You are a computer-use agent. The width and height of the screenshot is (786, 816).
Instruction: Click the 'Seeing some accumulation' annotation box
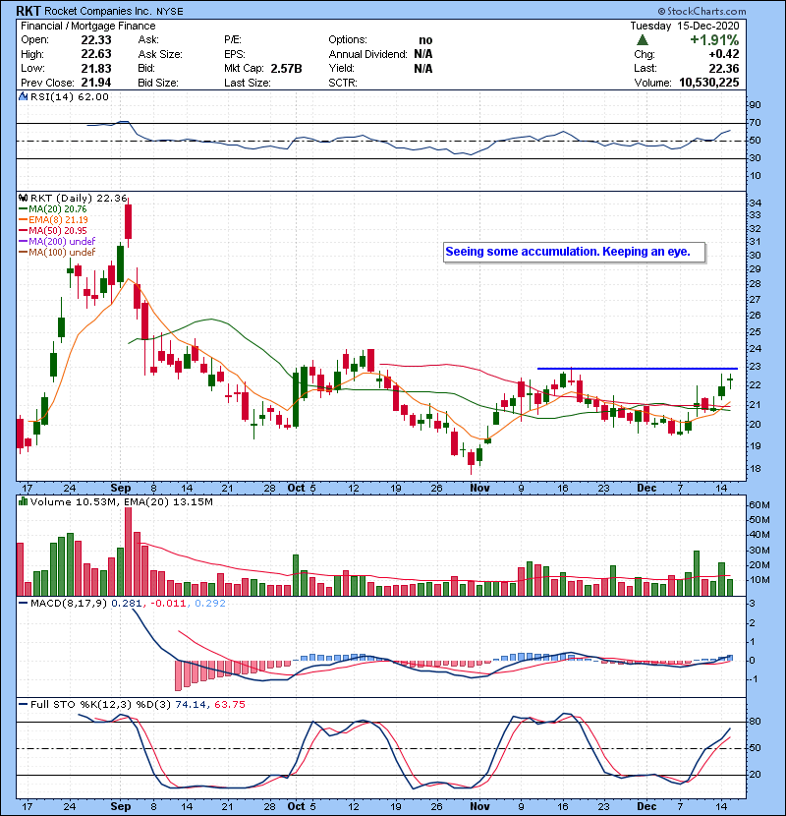(575, 252)
